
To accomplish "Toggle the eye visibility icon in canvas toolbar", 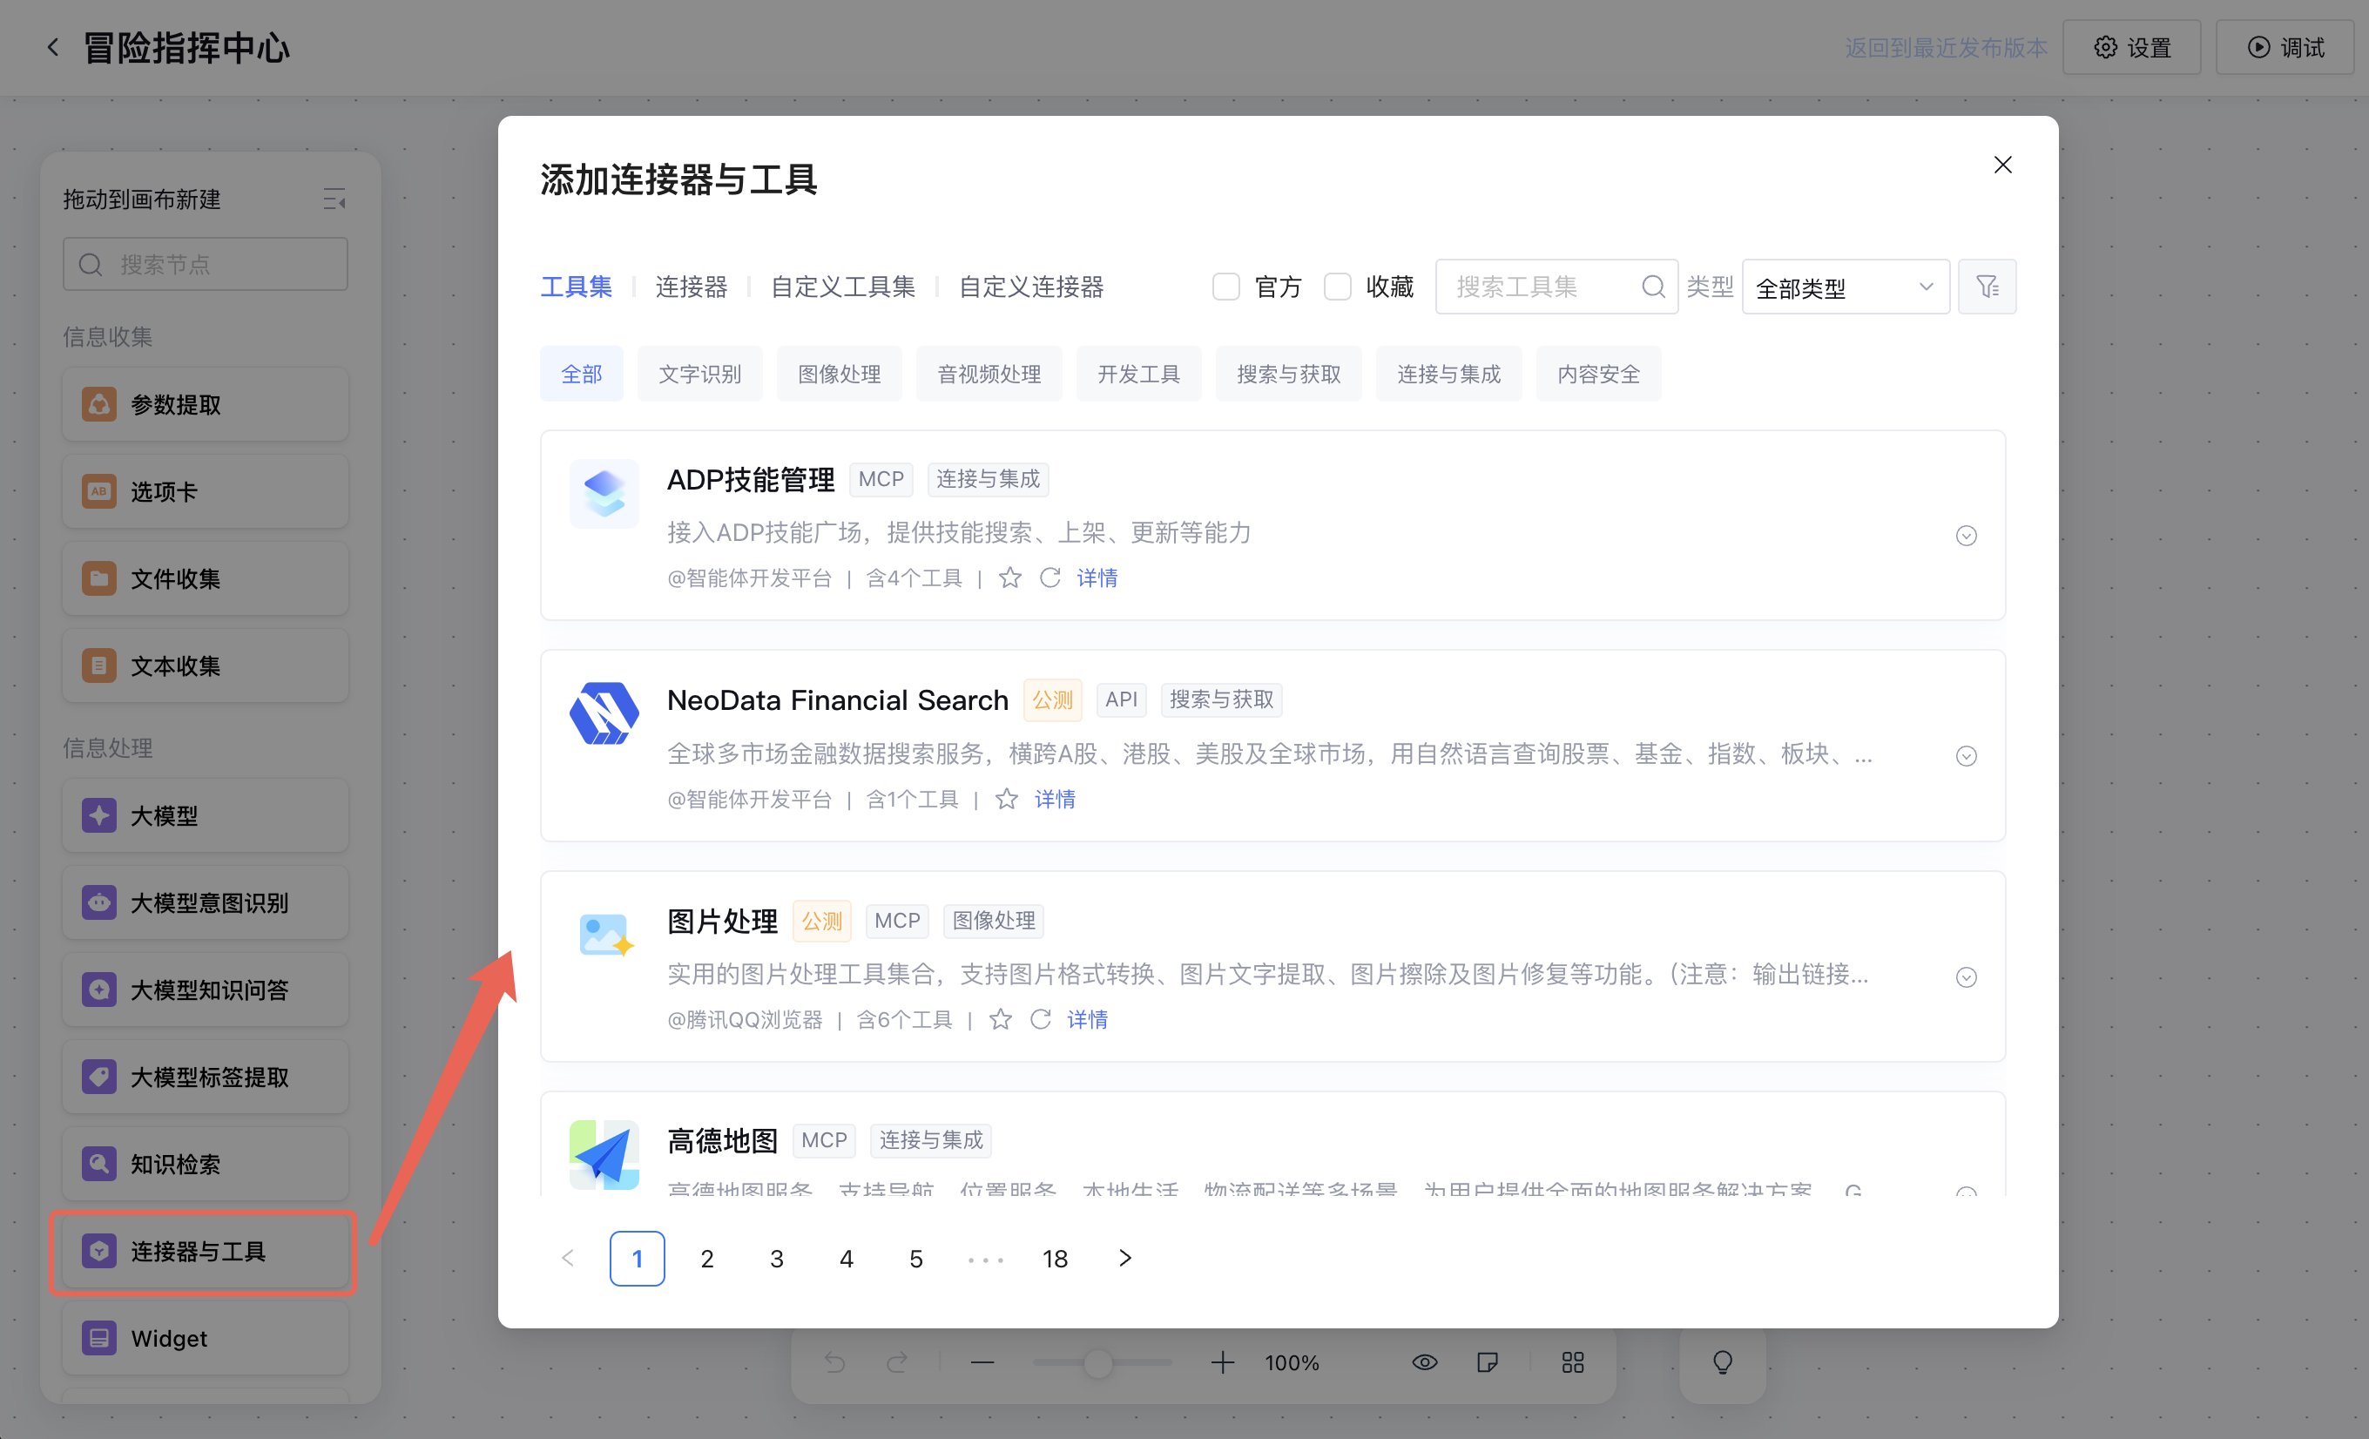I will (x=1424, y=1362).
